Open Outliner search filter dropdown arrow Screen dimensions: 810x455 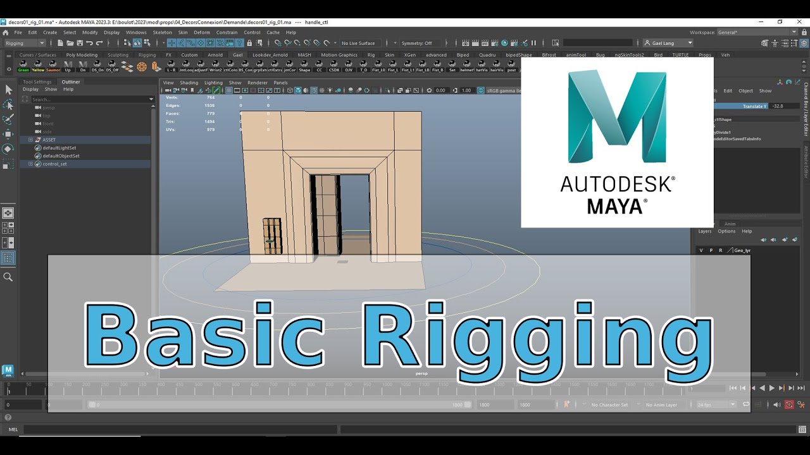click(x=151, y=99)
